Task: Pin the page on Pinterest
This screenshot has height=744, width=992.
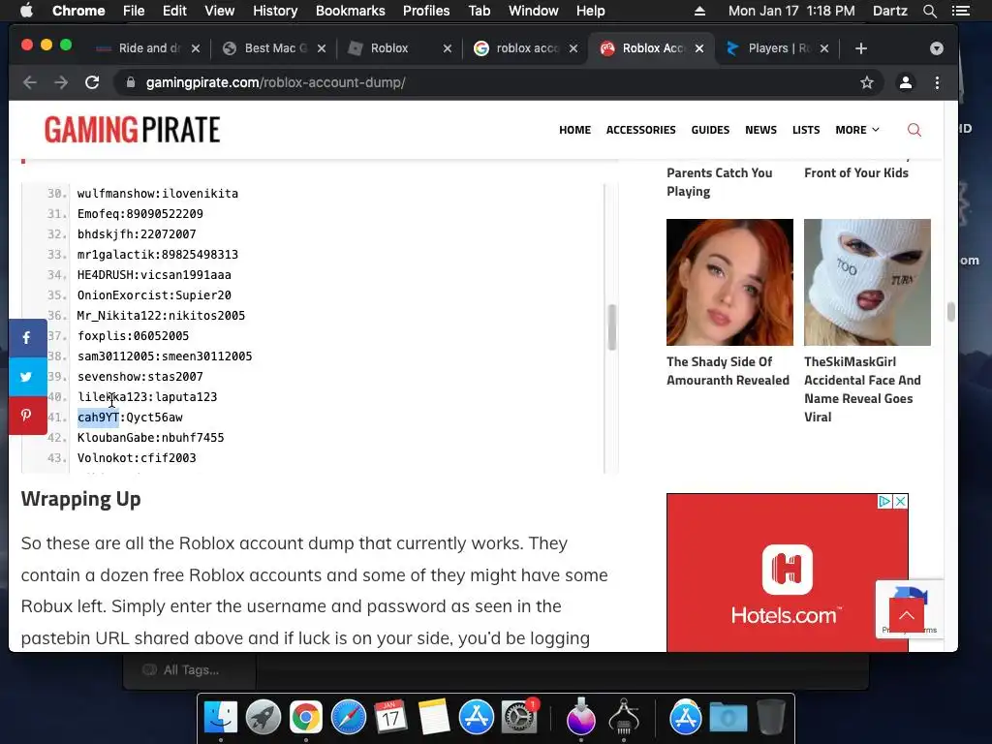Action: (27, 415)
